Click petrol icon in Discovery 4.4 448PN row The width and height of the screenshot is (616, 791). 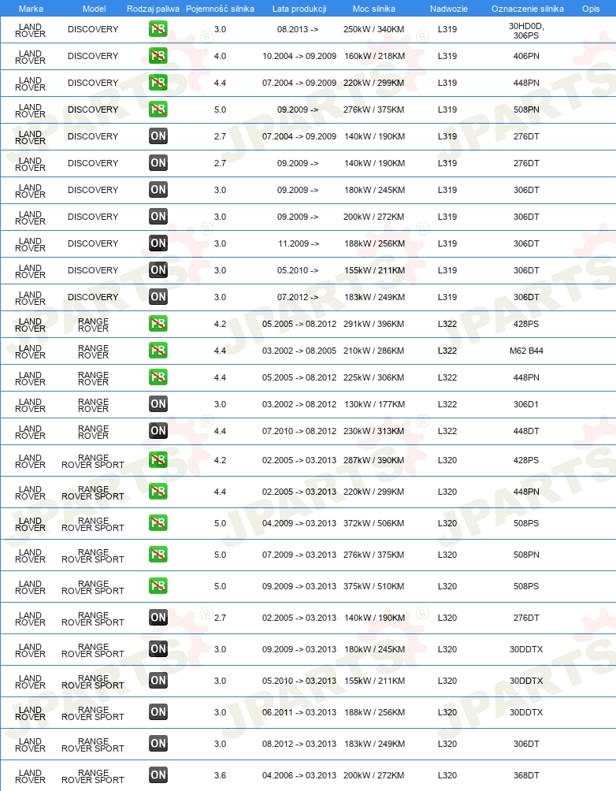[158, 83]
